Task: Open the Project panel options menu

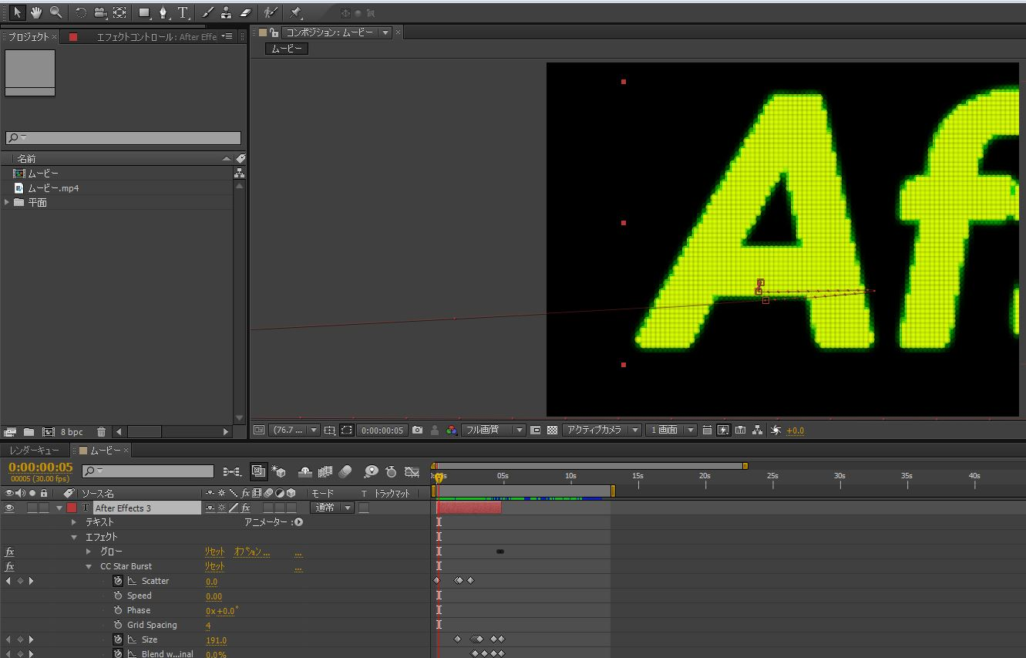Action: (x=227, y=36)
